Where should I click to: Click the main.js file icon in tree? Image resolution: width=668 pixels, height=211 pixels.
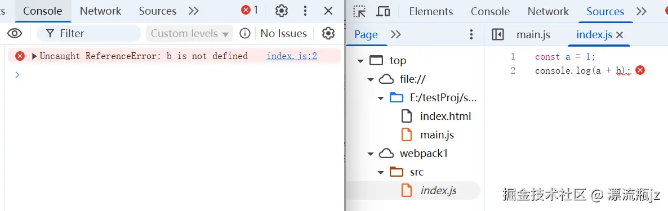coord(407,135)
